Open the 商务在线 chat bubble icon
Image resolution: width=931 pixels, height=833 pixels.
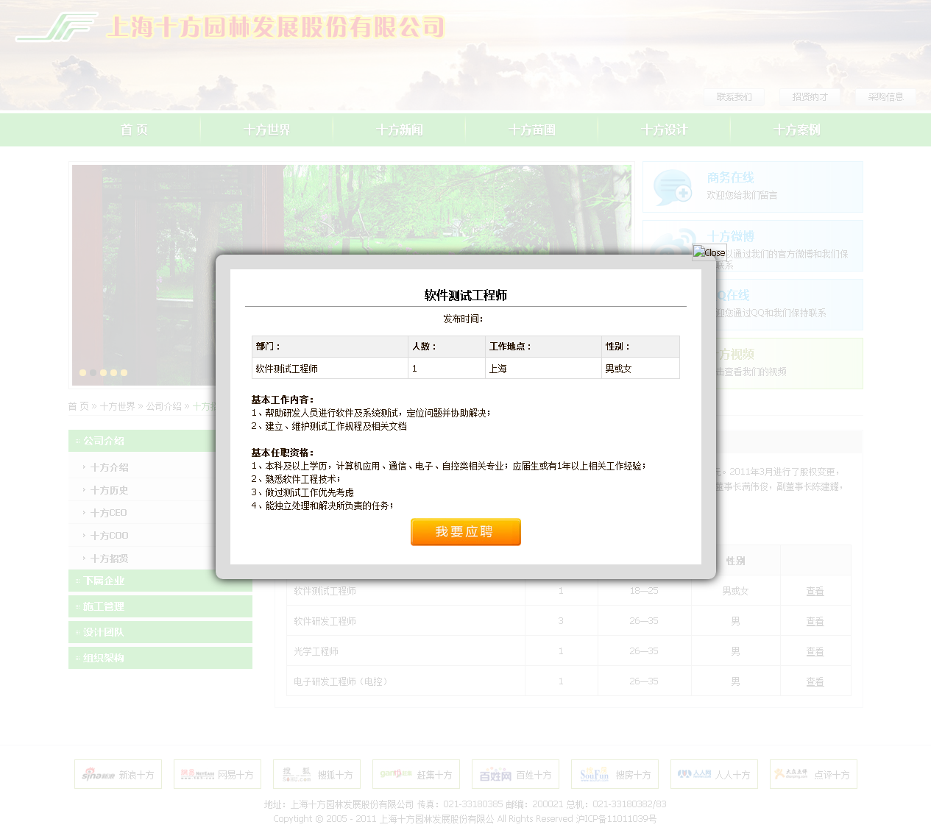673,188
